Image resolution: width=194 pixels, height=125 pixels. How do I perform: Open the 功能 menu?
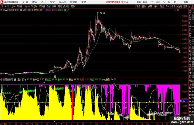pos(139,2)
